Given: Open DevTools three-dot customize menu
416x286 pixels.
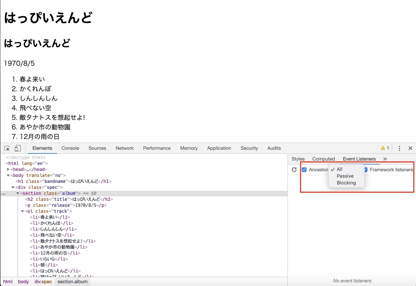Looking at the screenshot, I should click(399, 148).
